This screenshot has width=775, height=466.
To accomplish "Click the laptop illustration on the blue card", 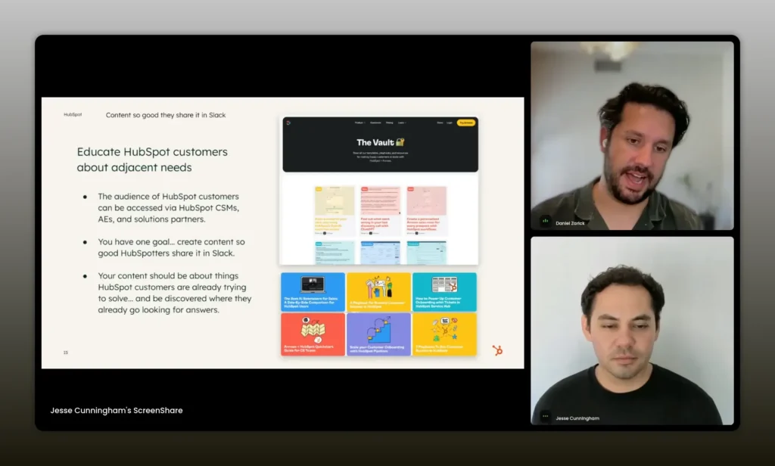I will click(x=313, y=284).
